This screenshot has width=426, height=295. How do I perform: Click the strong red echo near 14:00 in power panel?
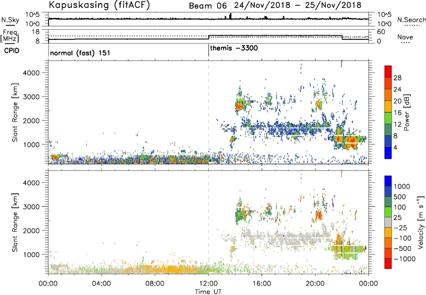(239, 105)
